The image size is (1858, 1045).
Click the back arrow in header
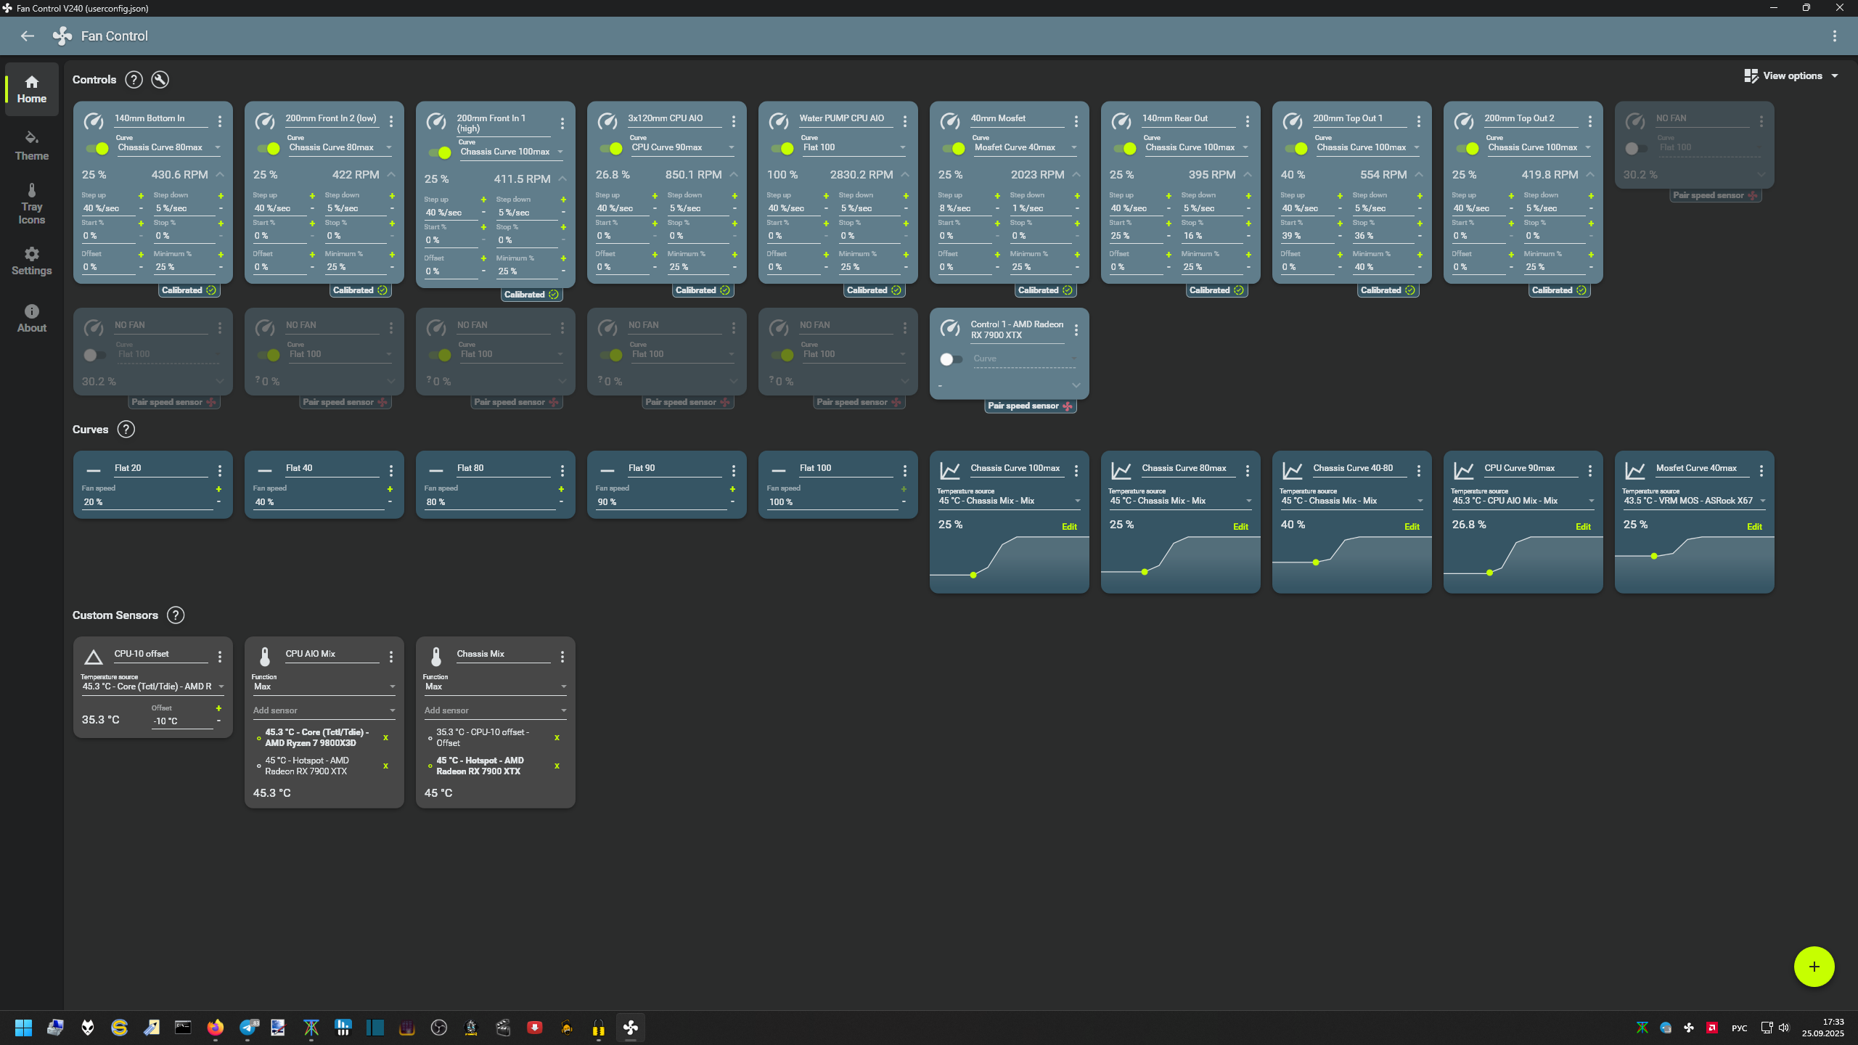(x=28, y=36)
